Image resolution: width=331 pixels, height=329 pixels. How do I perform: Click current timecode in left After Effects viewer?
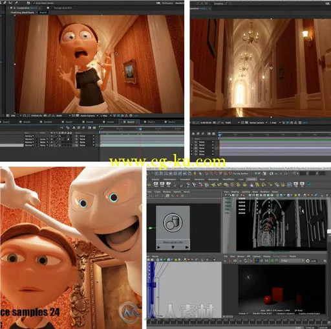(37, 116)
